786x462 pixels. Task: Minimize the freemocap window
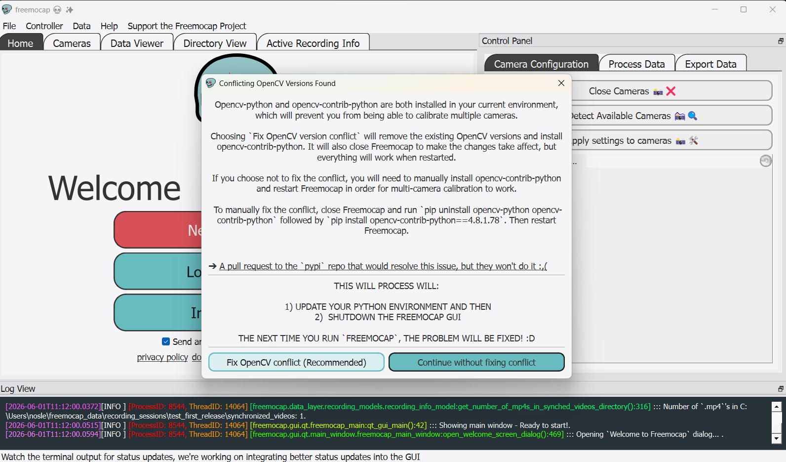pyautogui.click(x=714, y=9)
